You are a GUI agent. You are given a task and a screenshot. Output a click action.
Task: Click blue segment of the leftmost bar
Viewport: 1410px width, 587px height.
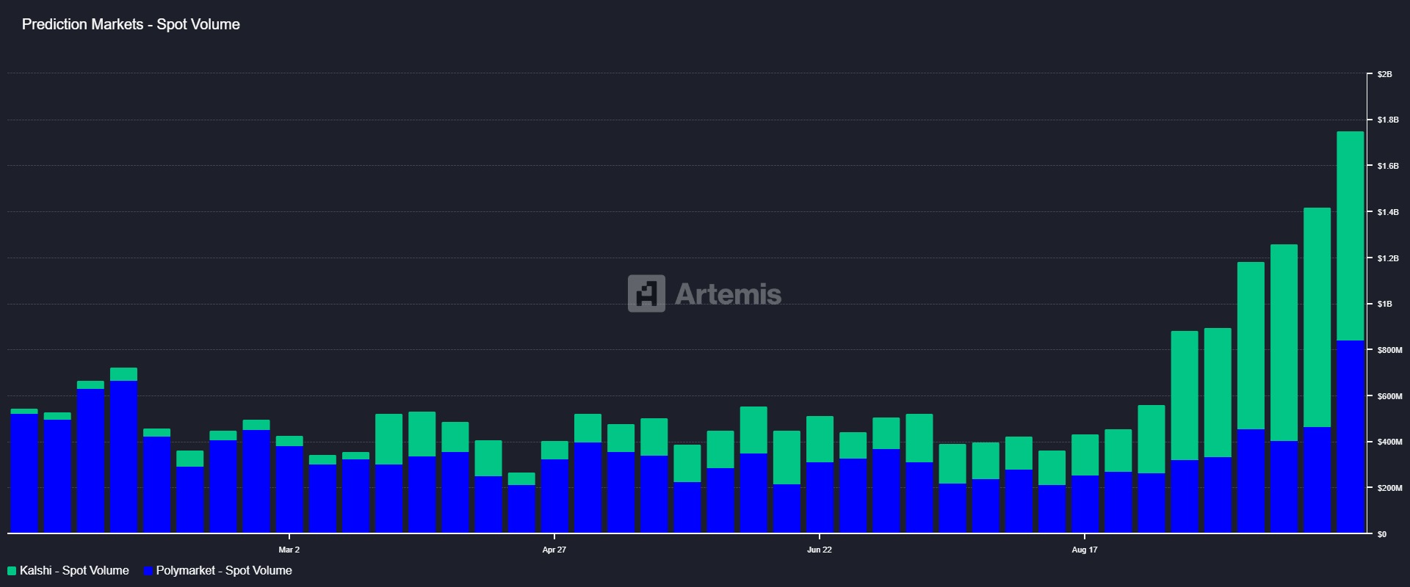24,473
